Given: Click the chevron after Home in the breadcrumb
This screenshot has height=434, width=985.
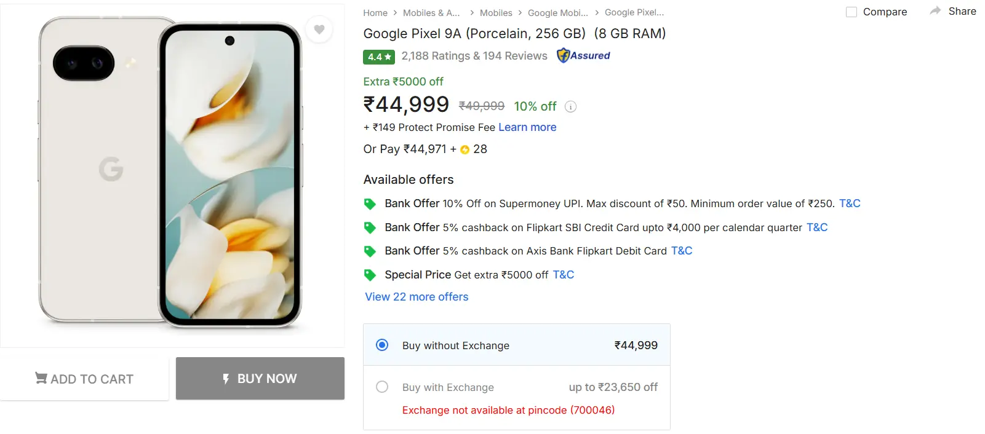Looking at the screenshot, I should [x=394, y=12].
